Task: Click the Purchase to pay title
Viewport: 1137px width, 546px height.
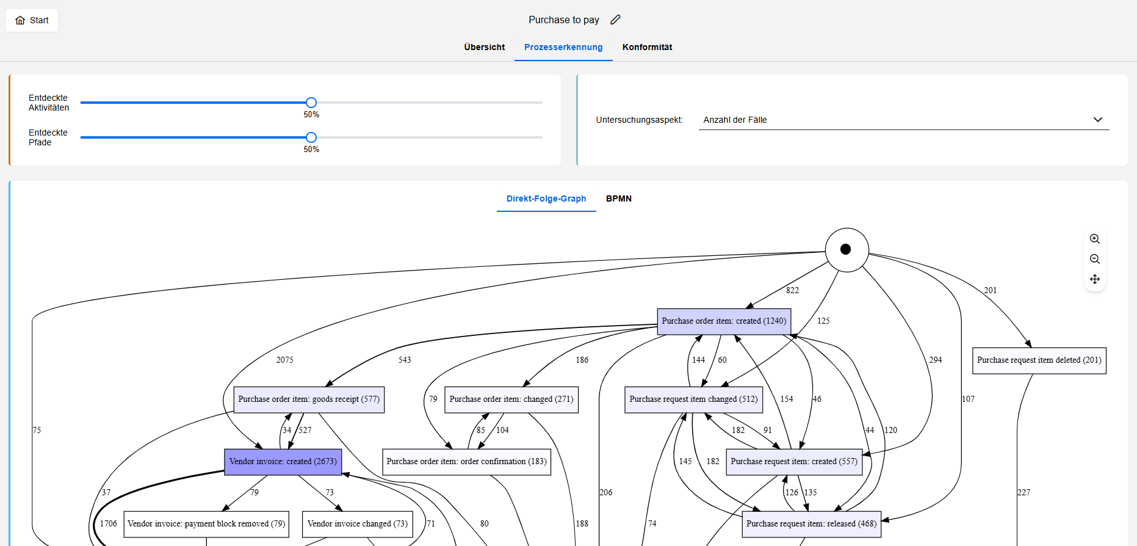Action: click(563, 20)
